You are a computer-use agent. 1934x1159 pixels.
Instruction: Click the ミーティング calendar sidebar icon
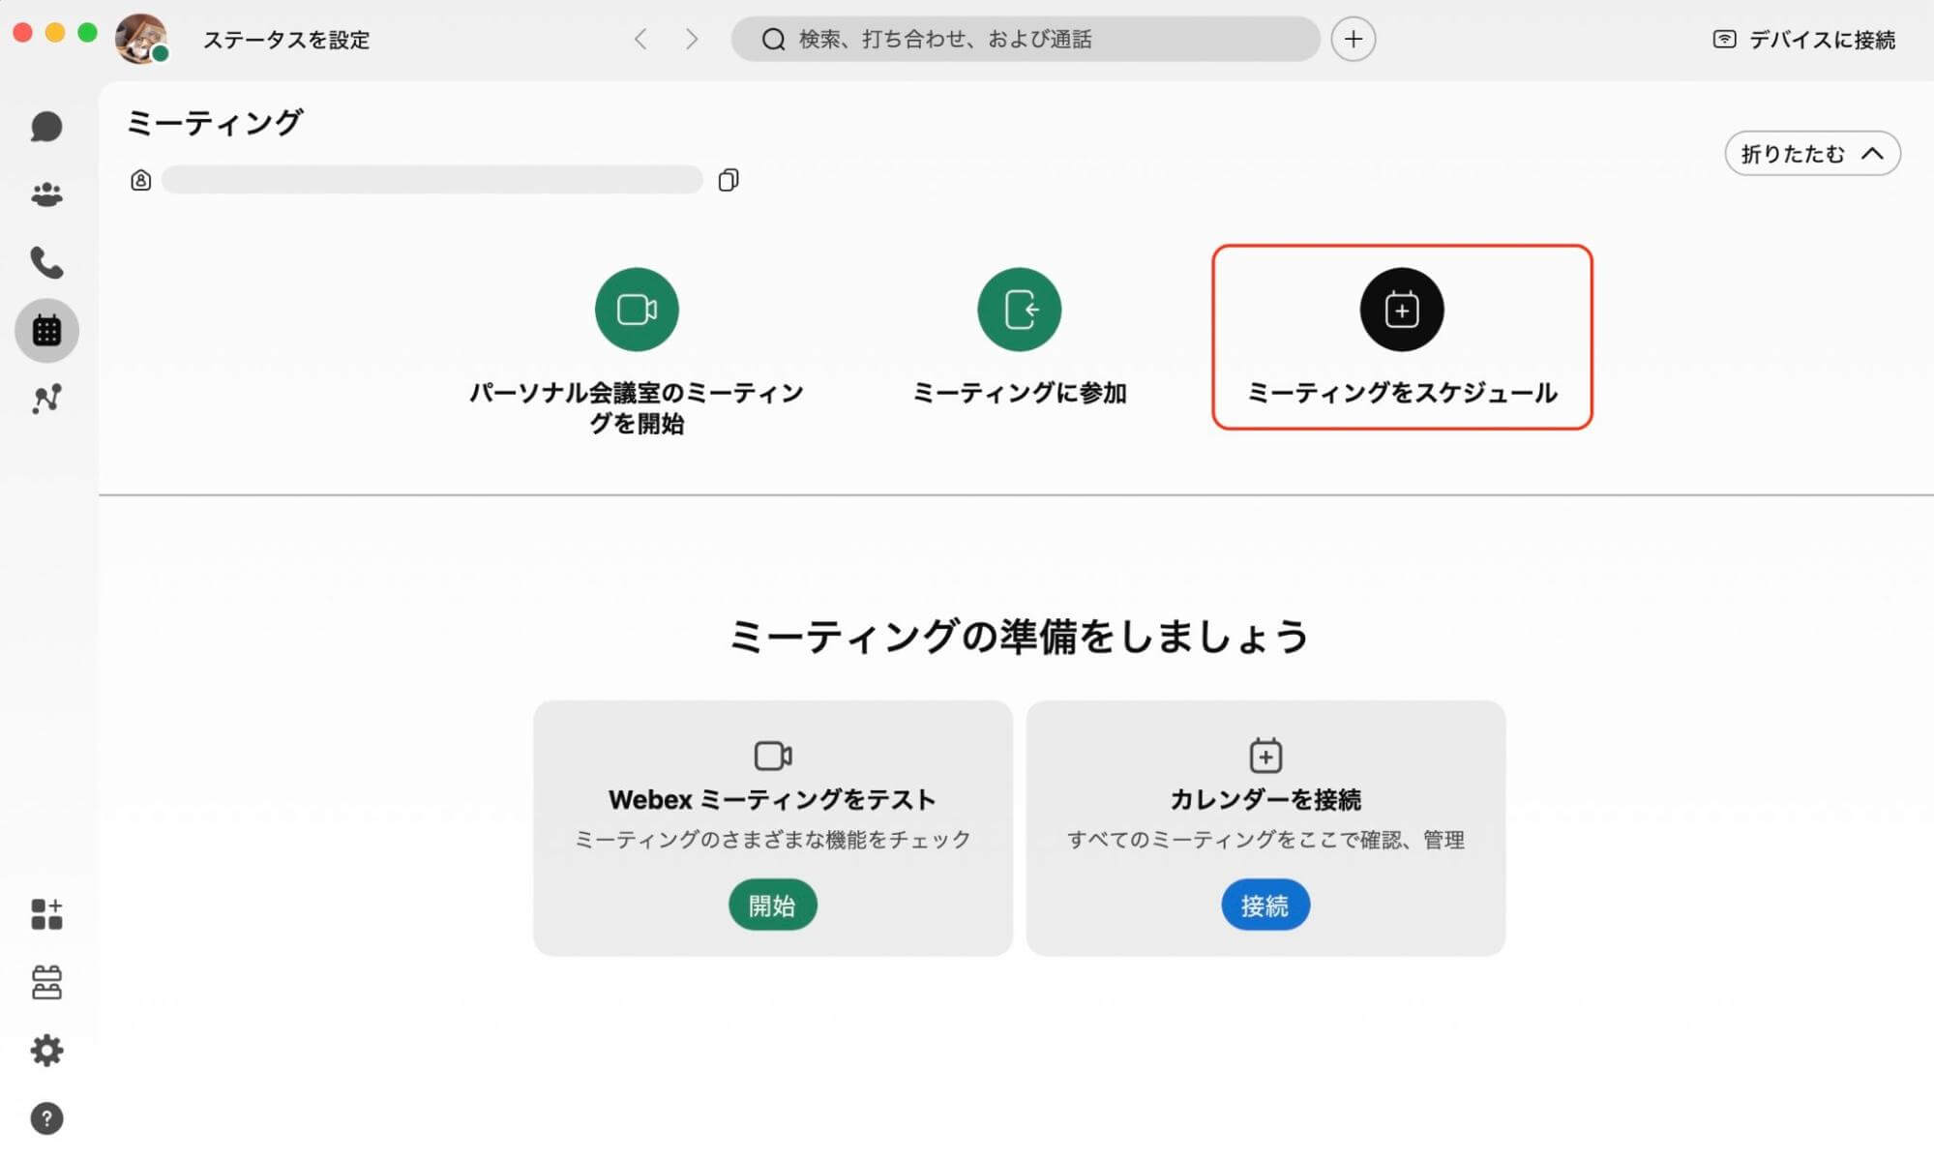46,331
